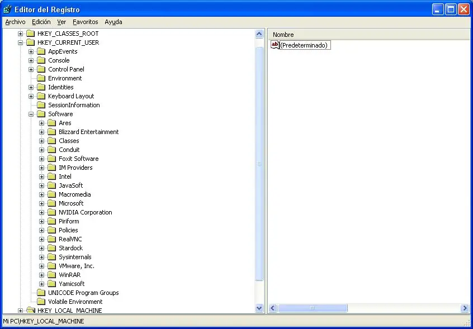
Task: Expand the VMware, Inc. key
Action: pyautogui.click(x=41, y=266)
